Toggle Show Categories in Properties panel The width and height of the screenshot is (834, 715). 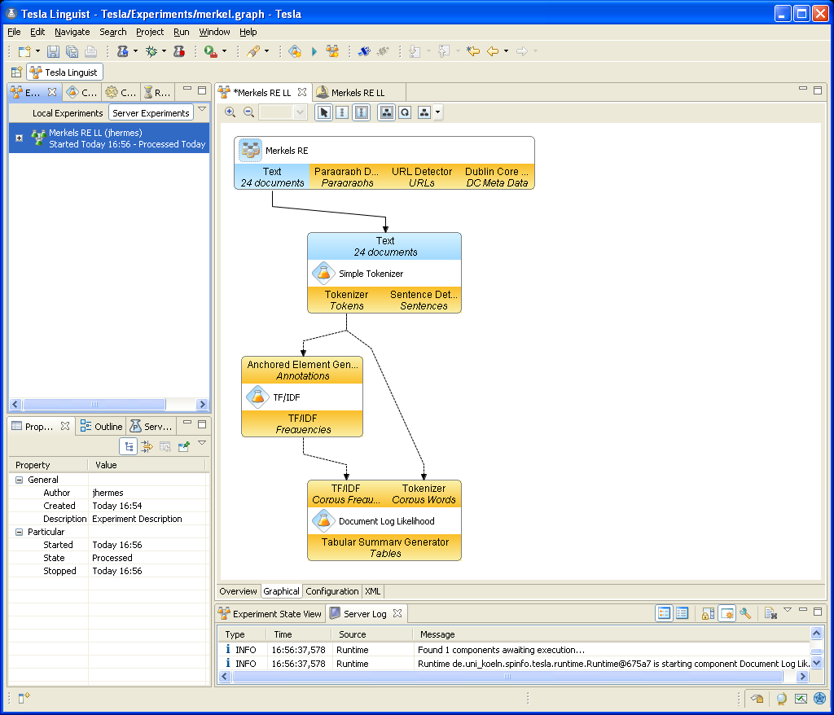pos(129,446)
